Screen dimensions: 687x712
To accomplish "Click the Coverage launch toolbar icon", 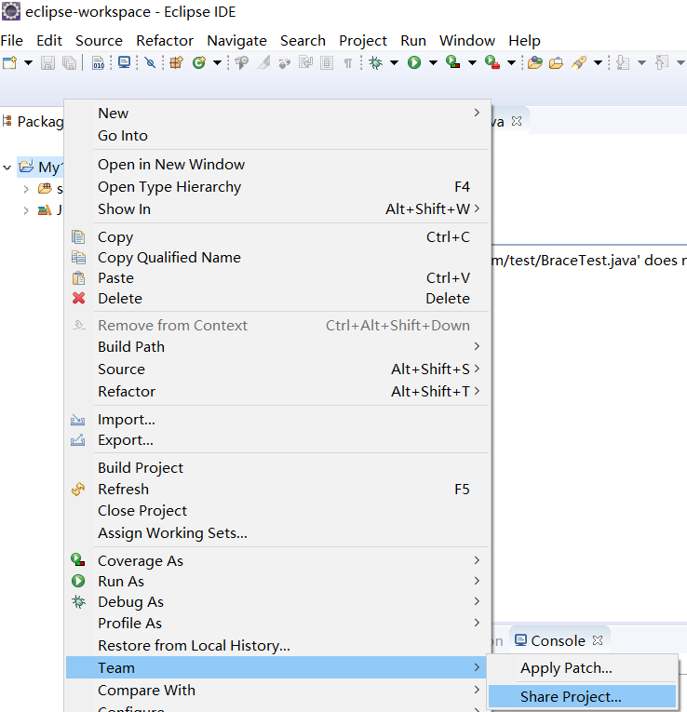I will [453, 62].
